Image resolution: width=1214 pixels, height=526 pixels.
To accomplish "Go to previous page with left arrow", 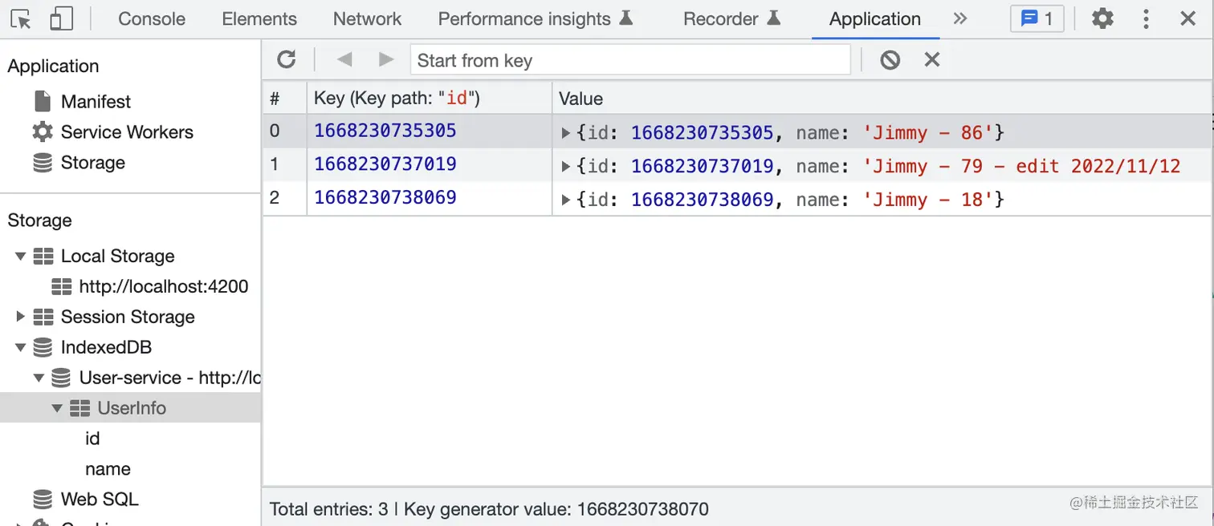I will (345, 59).
